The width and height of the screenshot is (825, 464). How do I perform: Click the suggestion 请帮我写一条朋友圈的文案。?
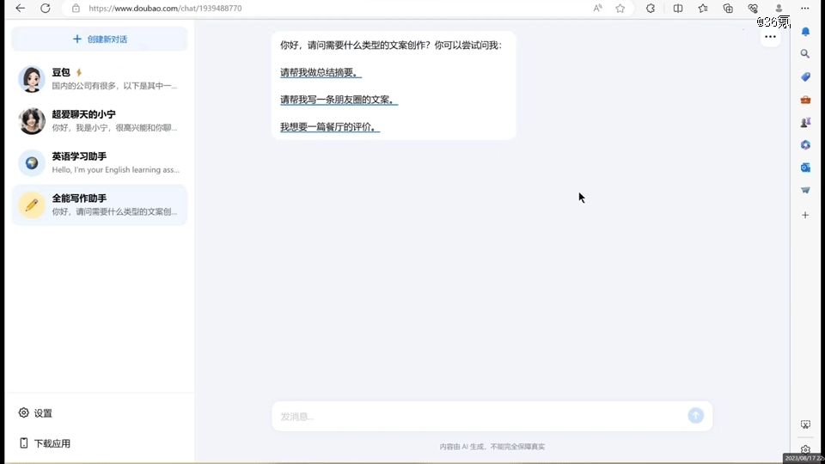coord(339,100)
